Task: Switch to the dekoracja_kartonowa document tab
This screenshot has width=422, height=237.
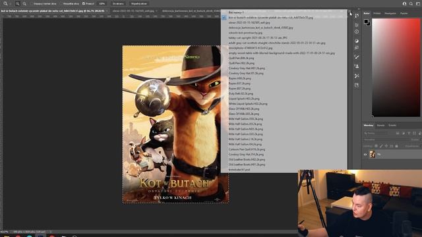Action: [191, 11]
